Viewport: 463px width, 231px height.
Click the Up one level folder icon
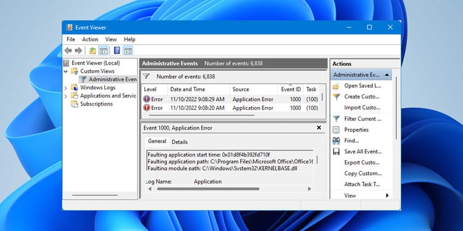pos(93,51)
